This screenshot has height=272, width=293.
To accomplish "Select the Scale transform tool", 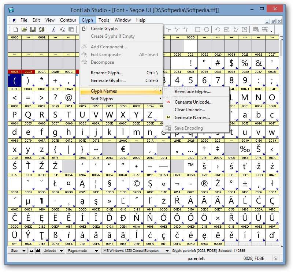I will (x=226, y=30).
